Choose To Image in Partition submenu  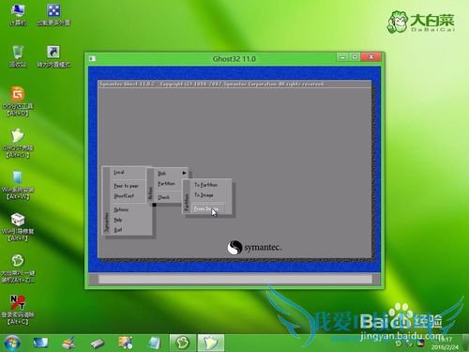[204, 195]
